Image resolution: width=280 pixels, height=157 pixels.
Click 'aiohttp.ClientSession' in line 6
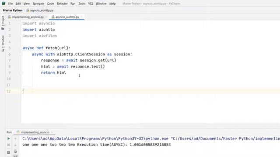81,54
